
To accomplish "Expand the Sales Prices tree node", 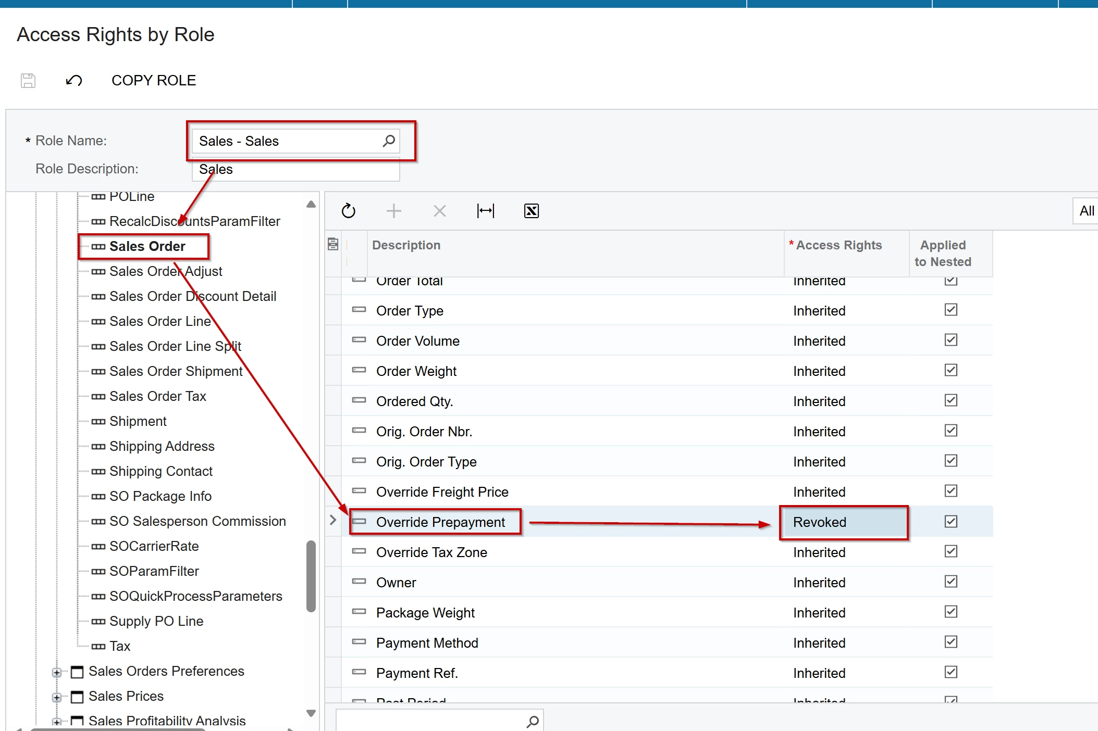I will [57, 697].
